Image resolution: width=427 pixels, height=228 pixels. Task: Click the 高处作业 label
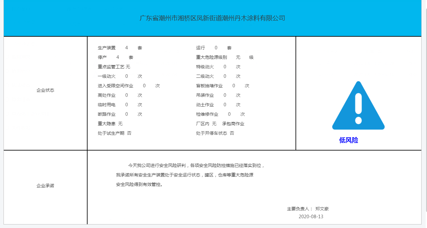pyautogui.click(x=107, y=95)
